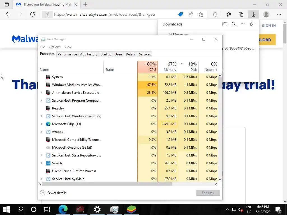287x215 pixels.
Task: Select the Registry process row
Action: [x=128, y=108]
